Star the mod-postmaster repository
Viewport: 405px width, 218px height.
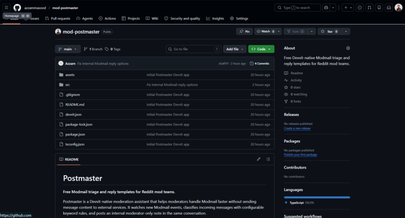coord(329,31)
